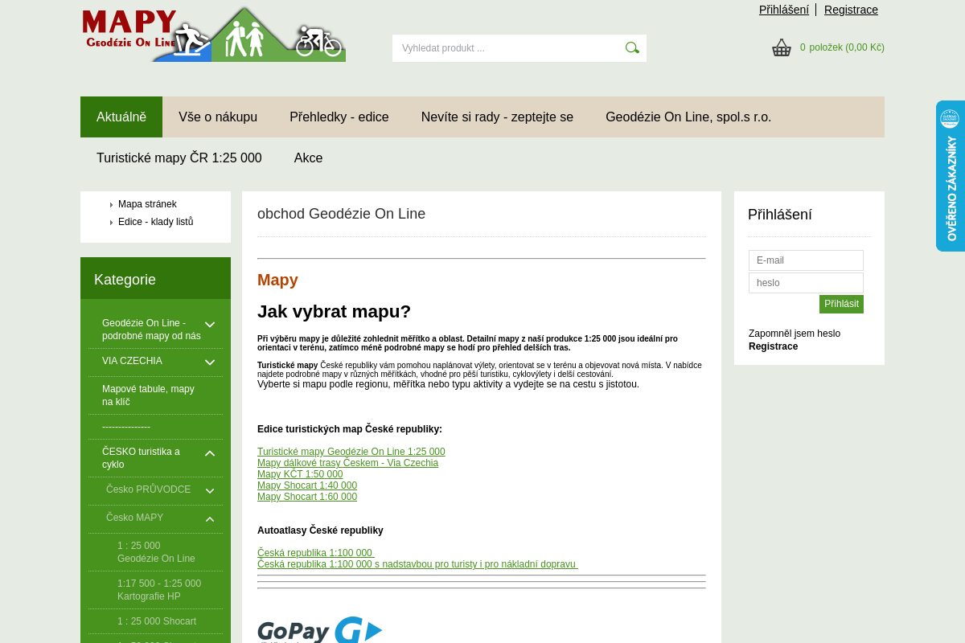Open Turistické mapy ČR 1:25 000 menu
Viewport: 965px width, 643px height.
[179, 158]
